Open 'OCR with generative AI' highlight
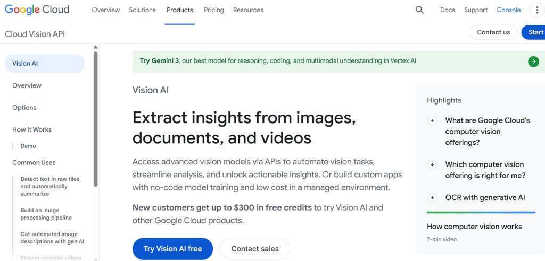The image size is (545, 261). click(485, 197)
